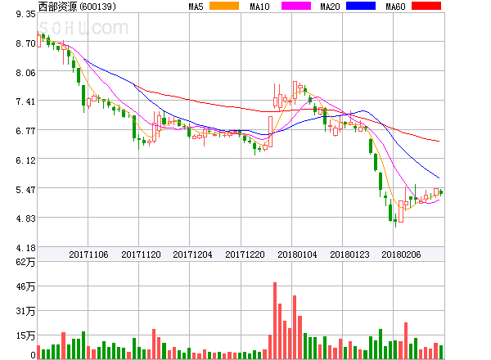This screenshot has height=360, width=491.
Task: Click the MA5 legend label
Action: [x=196, y=7]
